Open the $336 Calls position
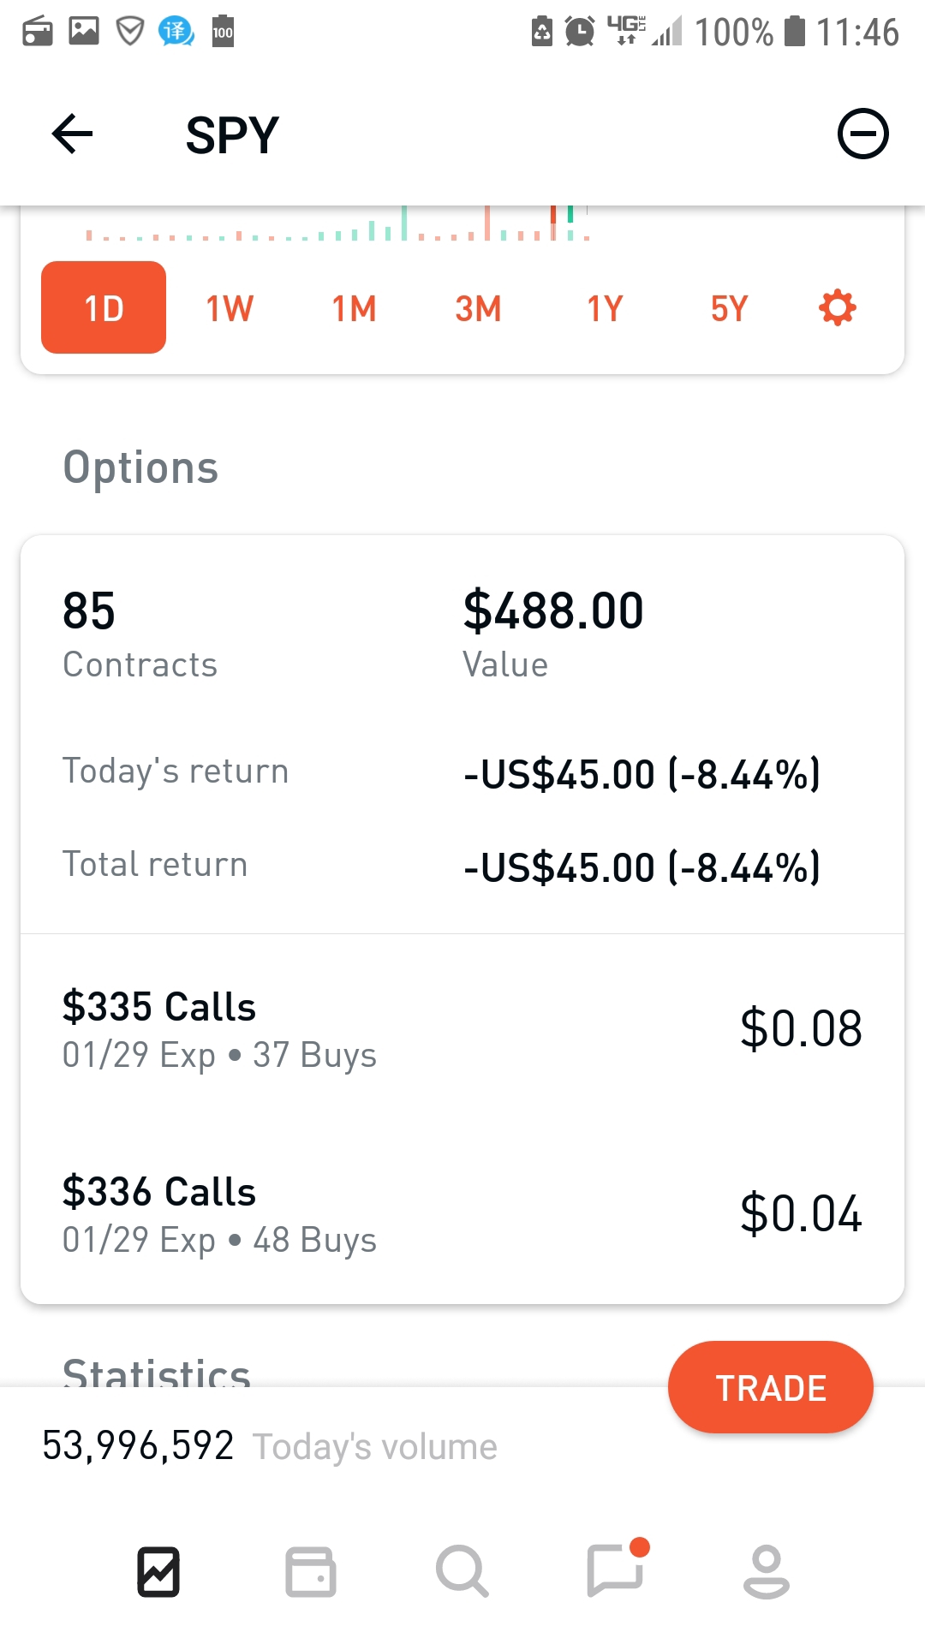This screenshot has width=925, height=1644. click(x=462, y=1214)
